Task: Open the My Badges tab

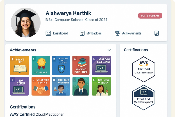Action: click(x=94, y=33)
